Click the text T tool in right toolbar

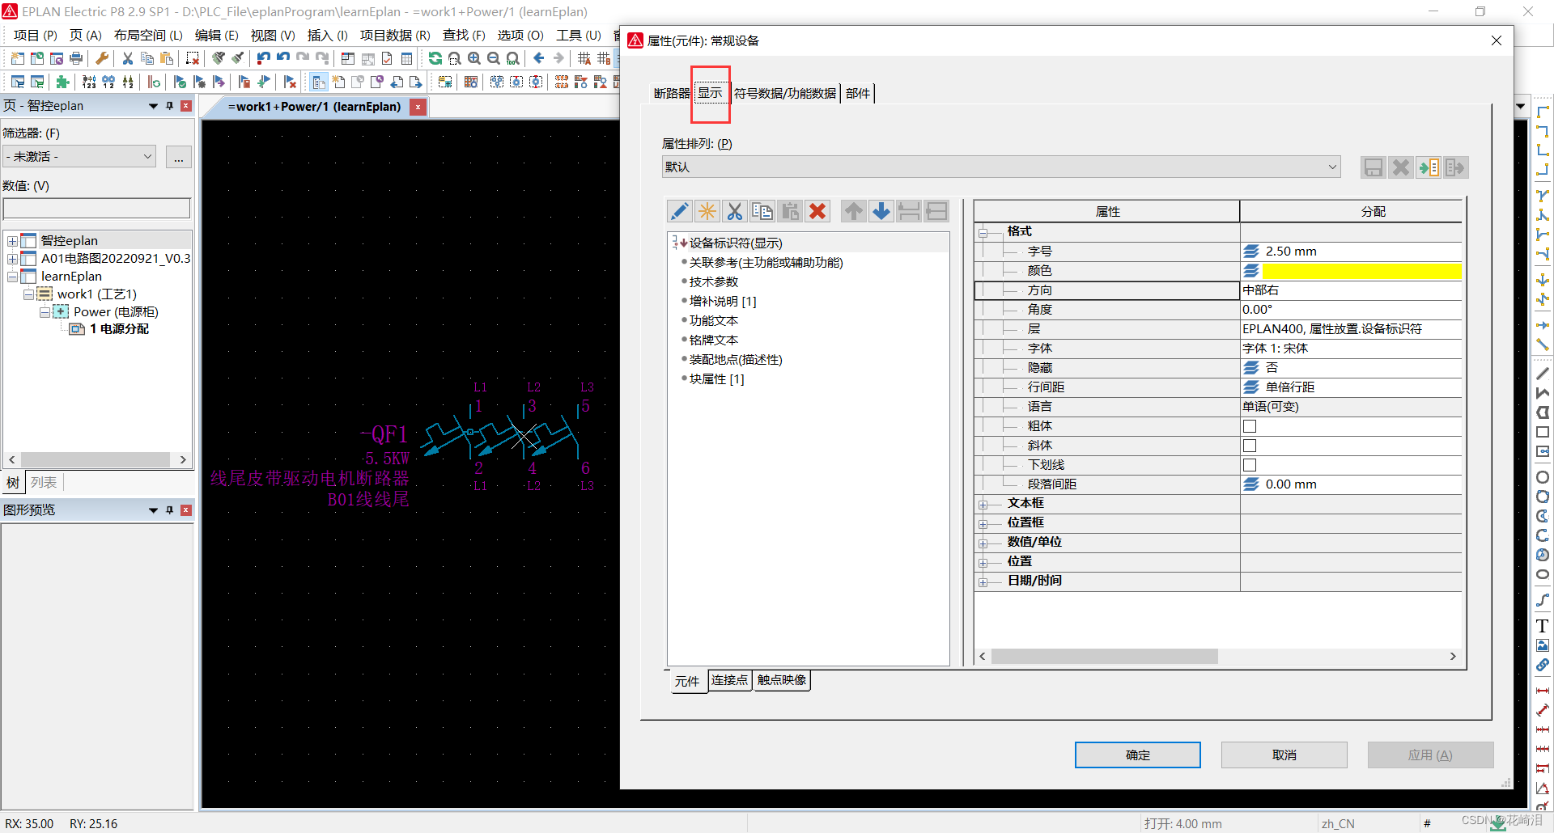1543,626
